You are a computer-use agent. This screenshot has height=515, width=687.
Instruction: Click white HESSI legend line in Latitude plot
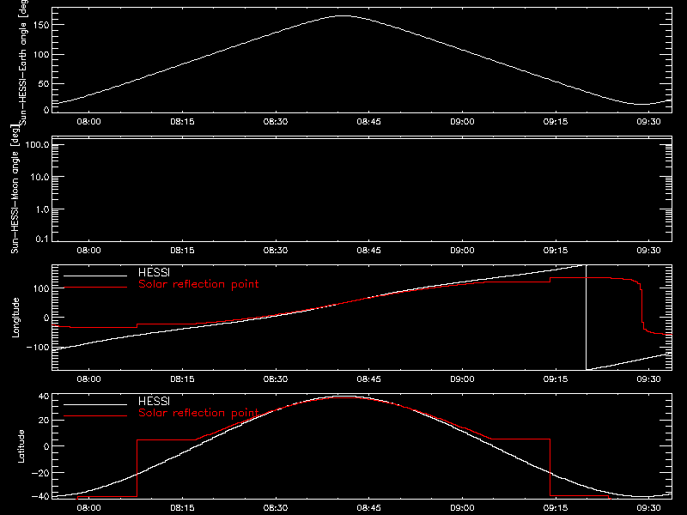pyautogui.click(x=95, y=404)
